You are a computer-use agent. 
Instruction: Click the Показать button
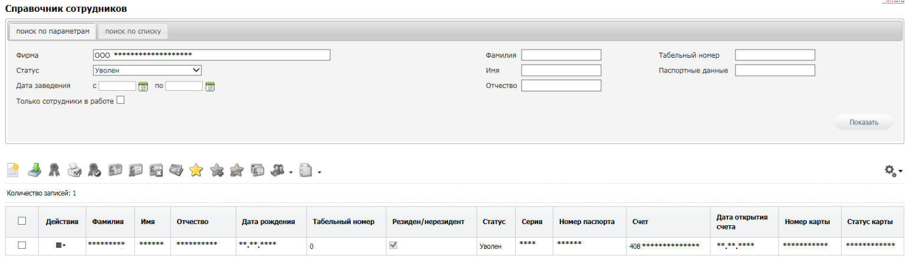click(x=863, y=123)
